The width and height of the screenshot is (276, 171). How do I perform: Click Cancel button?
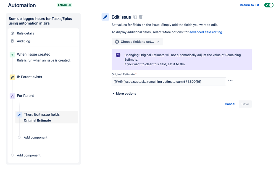(230, 104)
